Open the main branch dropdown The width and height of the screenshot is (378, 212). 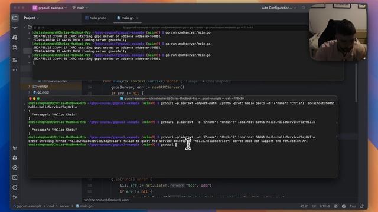pyautogui.click(x=80, y=8)
